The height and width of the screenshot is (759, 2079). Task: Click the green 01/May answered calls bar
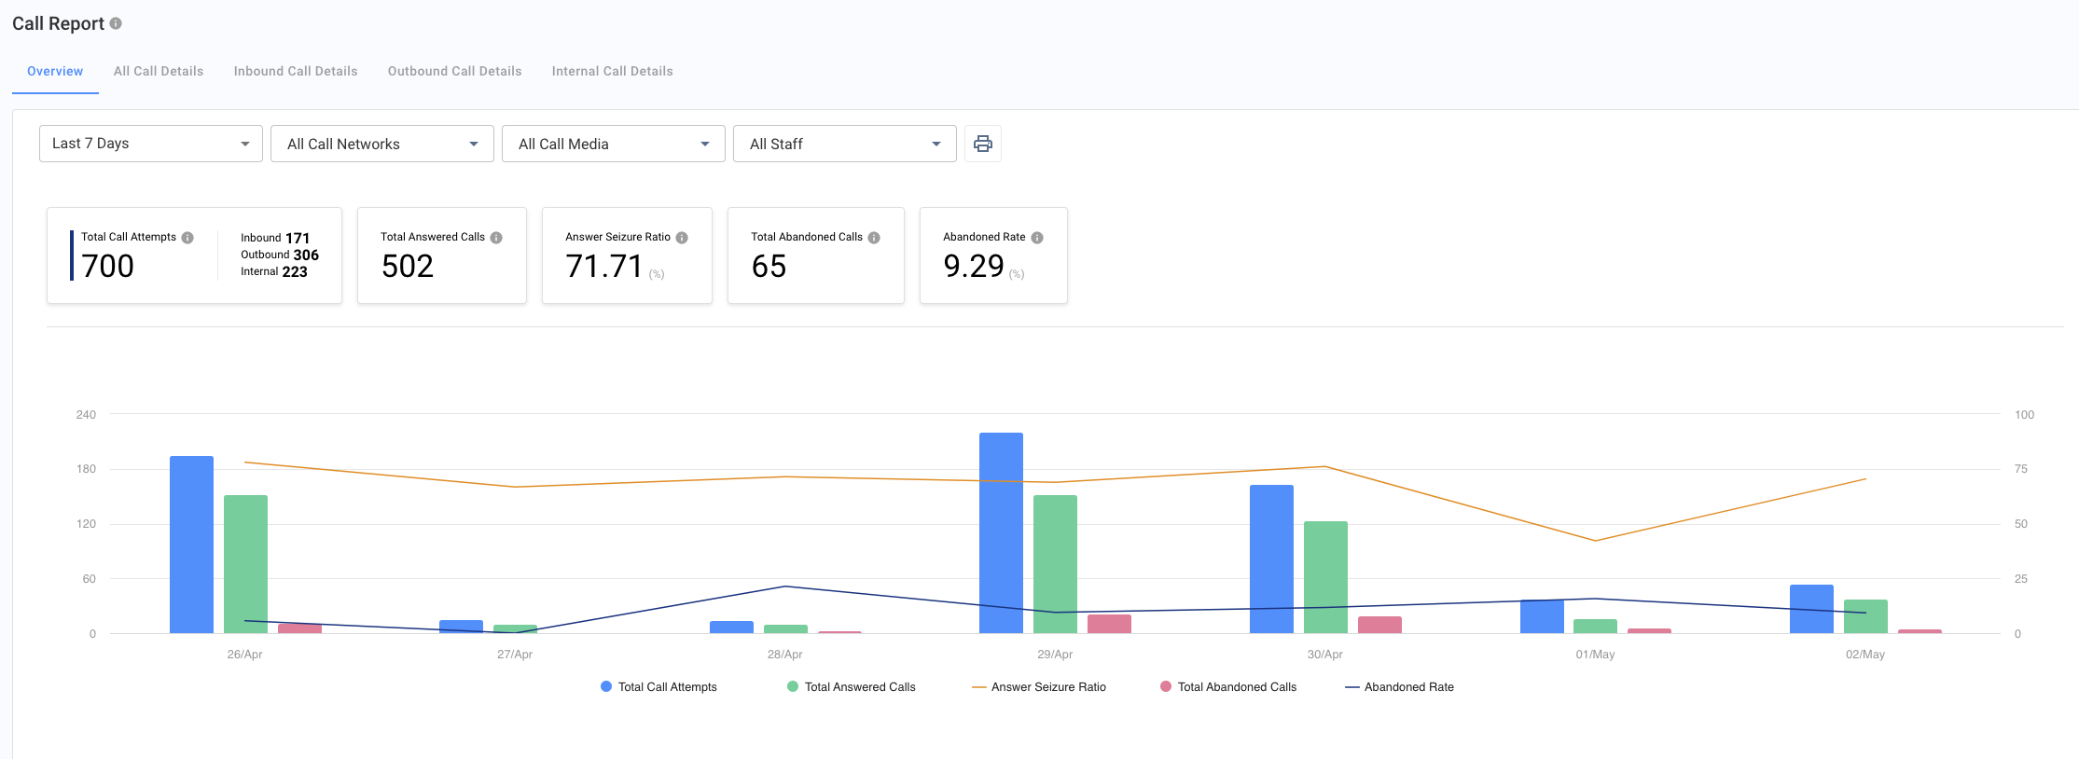pos(1595,627)
